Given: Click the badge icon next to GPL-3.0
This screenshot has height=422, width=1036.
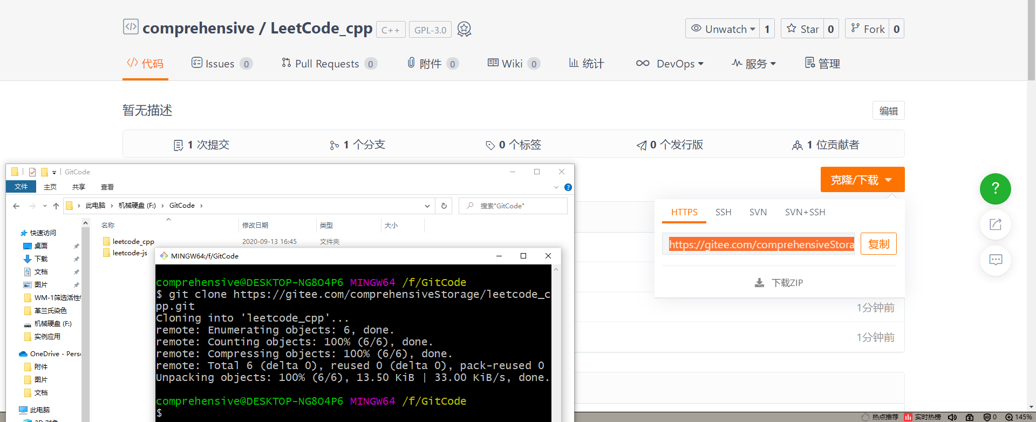Looking at the screenshot, I should point(464,29).
